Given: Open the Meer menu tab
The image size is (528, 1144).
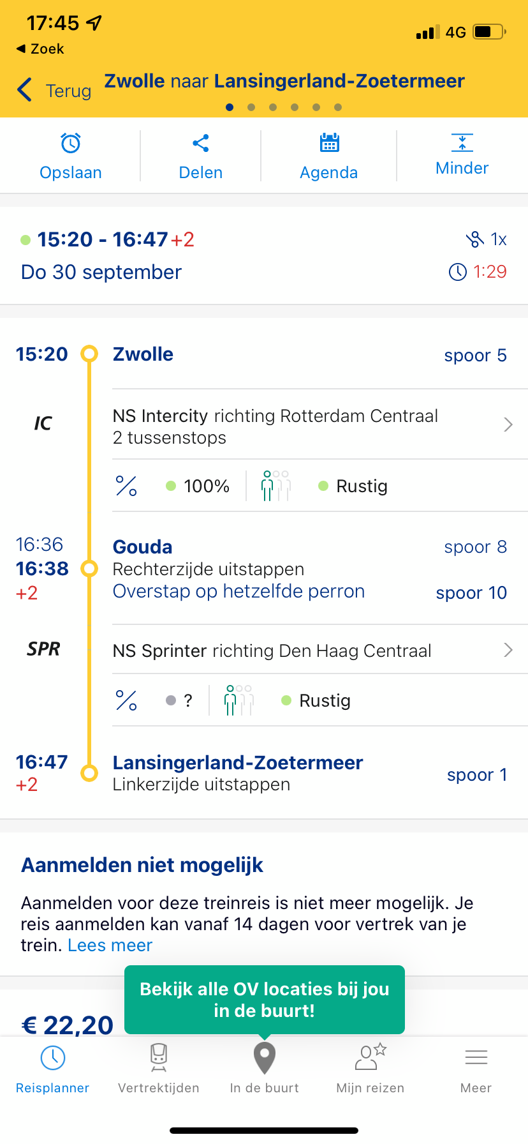Looking at the screenshot, I should [476, 1070].
